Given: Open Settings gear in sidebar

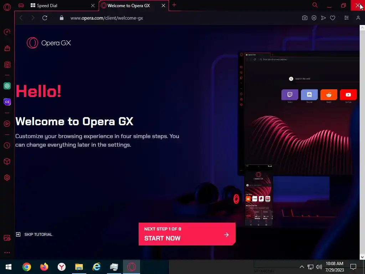Looking at the screenshot, I should tap(7, 178).
